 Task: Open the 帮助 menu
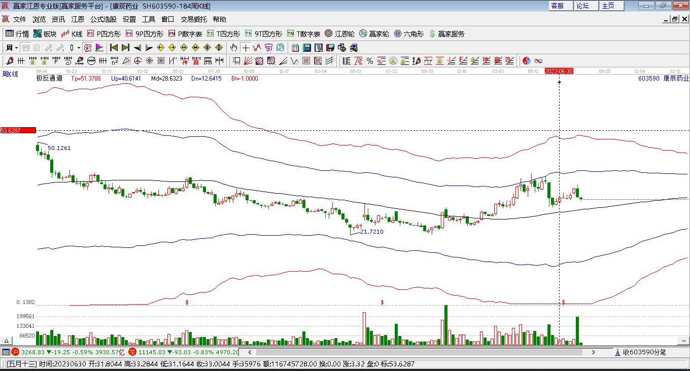click(220, 19)
